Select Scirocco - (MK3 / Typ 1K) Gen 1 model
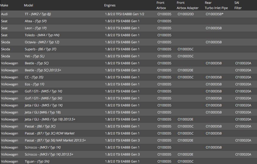The image size is (257, 164). tap(43, 147)
